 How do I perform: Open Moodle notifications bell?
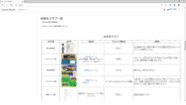[164, 10]
